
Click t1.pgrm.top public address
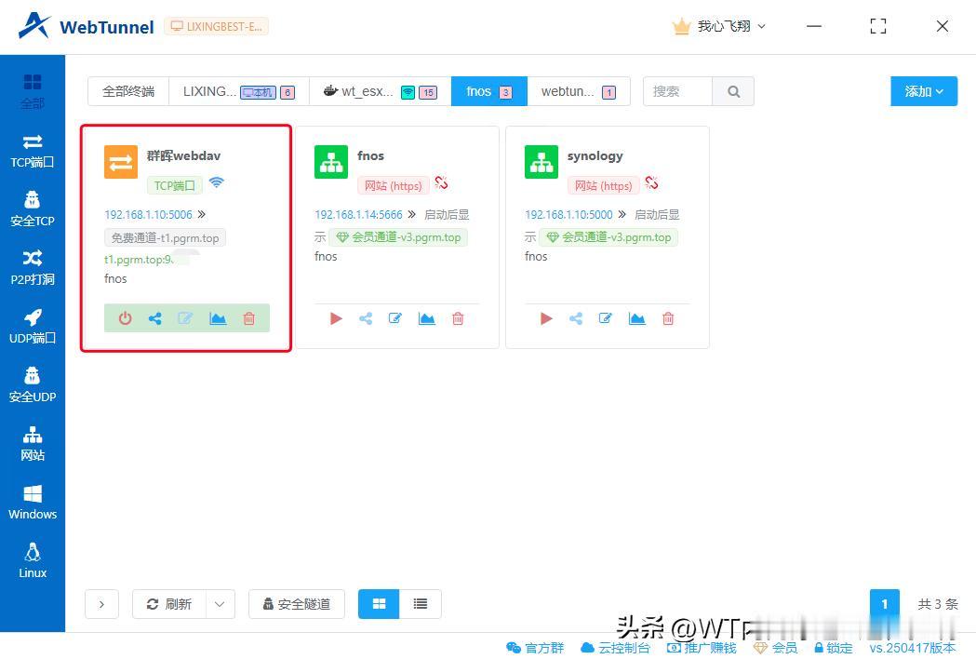coord(140,260)
